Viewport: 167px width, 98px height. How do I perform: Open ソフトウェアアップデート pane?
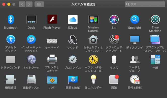[x=114, y=39]
